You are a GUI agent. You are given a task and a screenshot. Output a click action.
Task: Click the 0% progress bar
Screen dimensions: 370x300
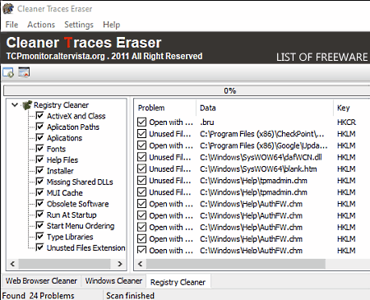[x=187, y=90]
